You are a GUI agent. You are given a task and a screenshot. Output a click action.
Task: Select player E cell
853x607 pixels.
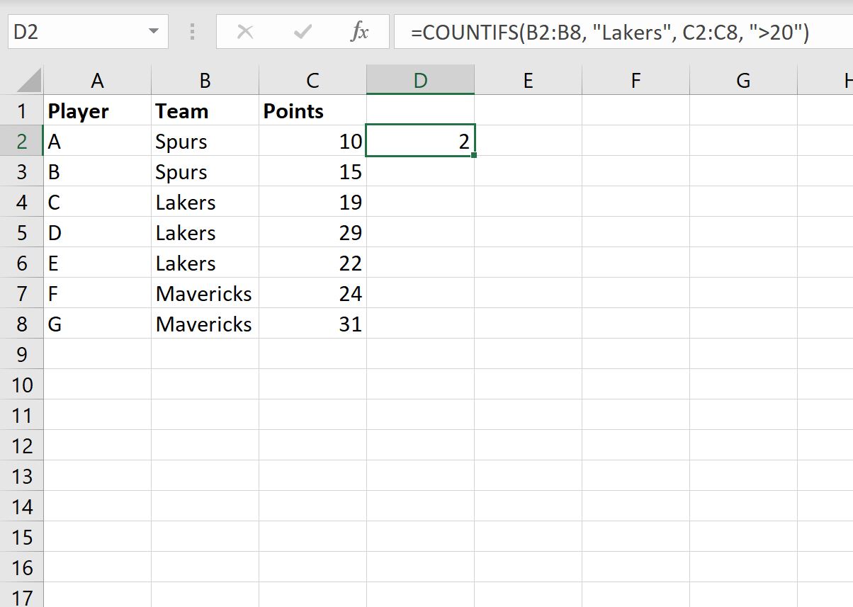point(98,263)
